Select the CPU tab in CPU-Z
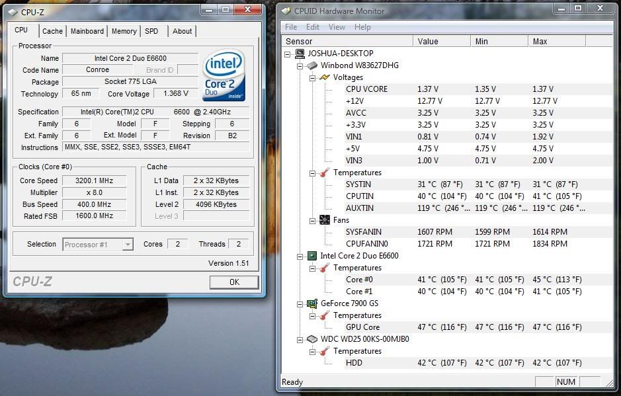Image resolution: width=621 pixels, height=396 pixels. (21, 30)
